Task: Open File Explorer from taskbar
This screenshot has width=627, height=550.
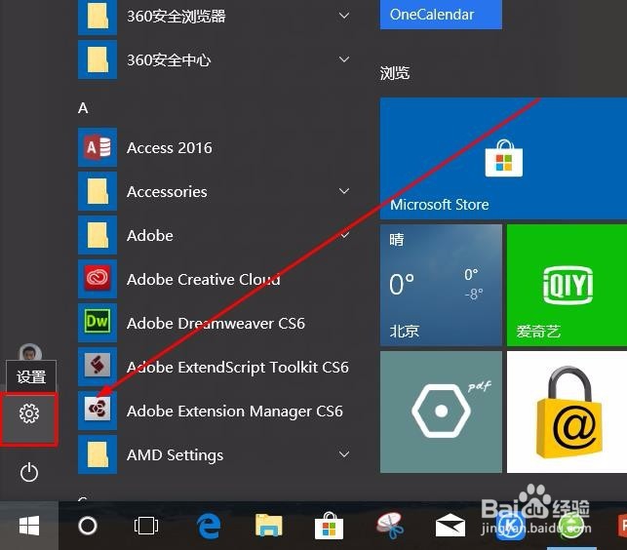Action: 269,526
